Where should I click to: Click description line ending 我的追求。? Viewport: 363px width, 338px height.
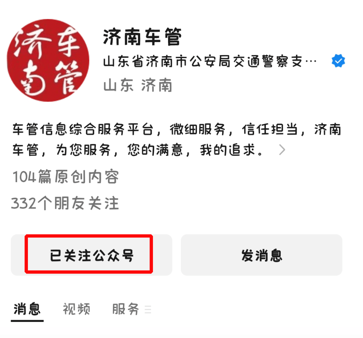pyautogui.click(x=138, y=150)
